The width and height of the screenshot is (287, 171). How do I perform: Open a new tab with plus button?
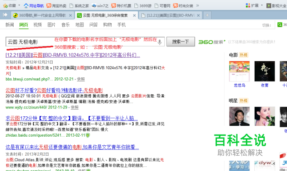207,15
